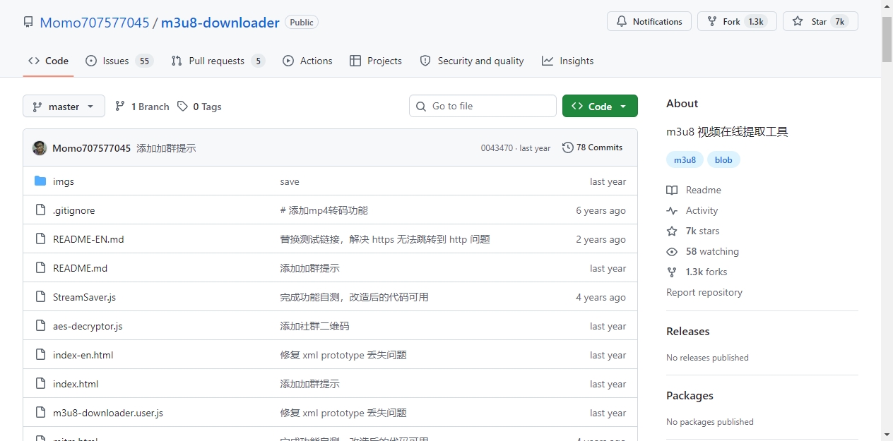Click the scrollbar up arrow

(887, 6)
